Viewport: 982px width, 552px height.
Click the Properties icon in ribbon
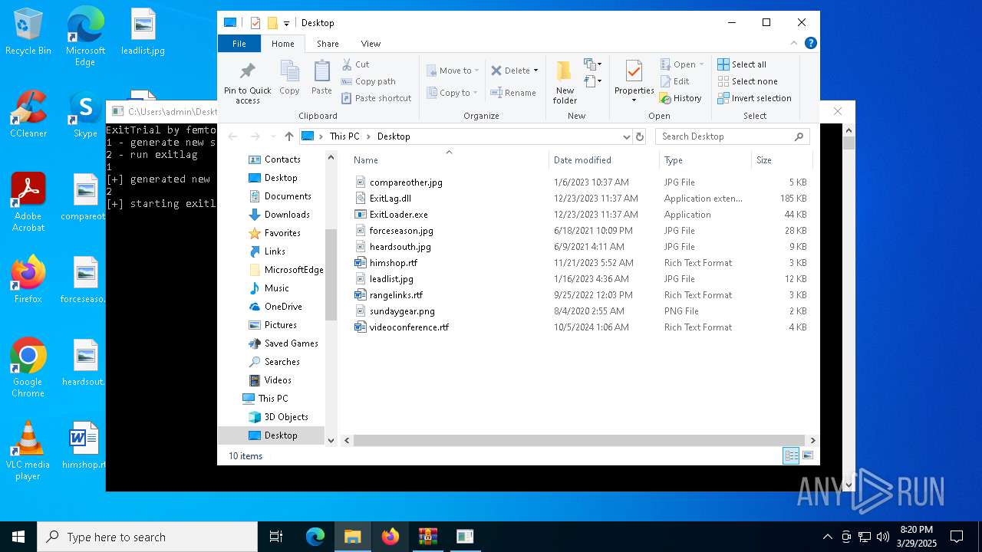(x=634, y=71)
